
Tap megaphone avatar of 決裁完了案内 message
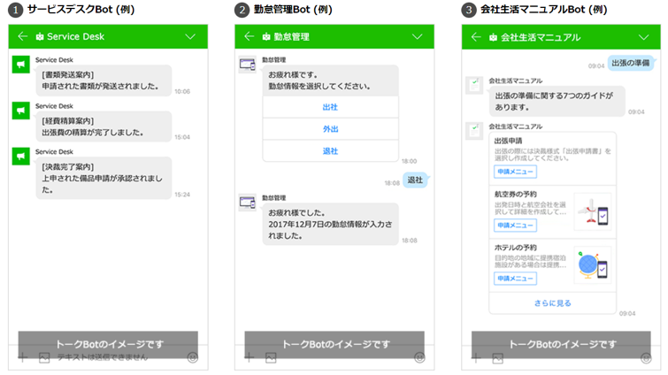coord(21,157)
